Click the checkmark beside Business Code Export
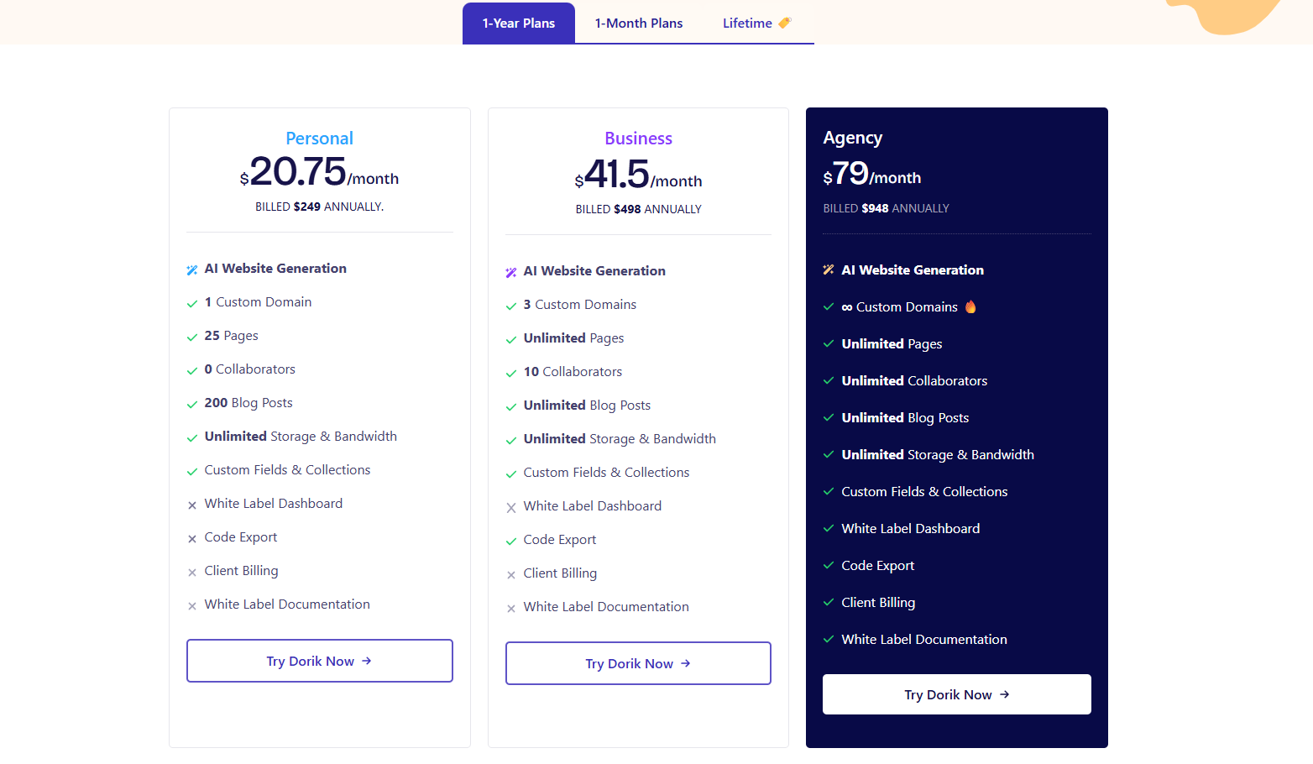This screenshot has height=764, width=1313. pyautogui.click(x=511, y=541)
